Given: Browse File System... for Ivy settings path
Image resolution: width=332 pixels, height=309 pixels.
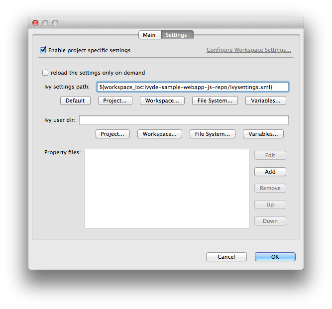Looking at the screenshot, I should 215,101.
